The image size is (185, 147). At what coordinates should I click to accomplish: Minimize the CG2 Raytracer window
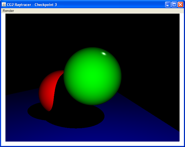click(x=168, y=5)
